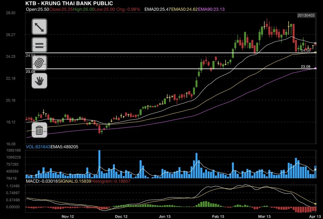The height and width of the screenshot is (219, 323).
Task: Click the EMA50:24.62 indicator label
Action: coord(185,9)
